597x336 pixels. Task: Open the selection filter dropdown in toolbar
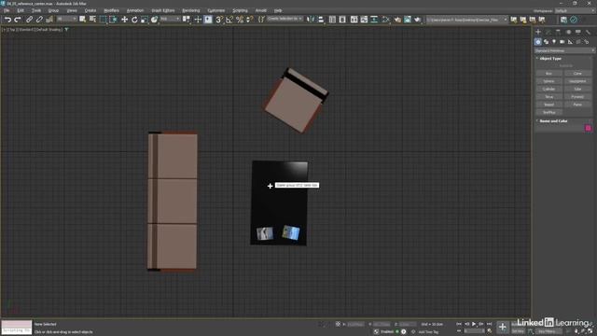(x=66, y=19)
